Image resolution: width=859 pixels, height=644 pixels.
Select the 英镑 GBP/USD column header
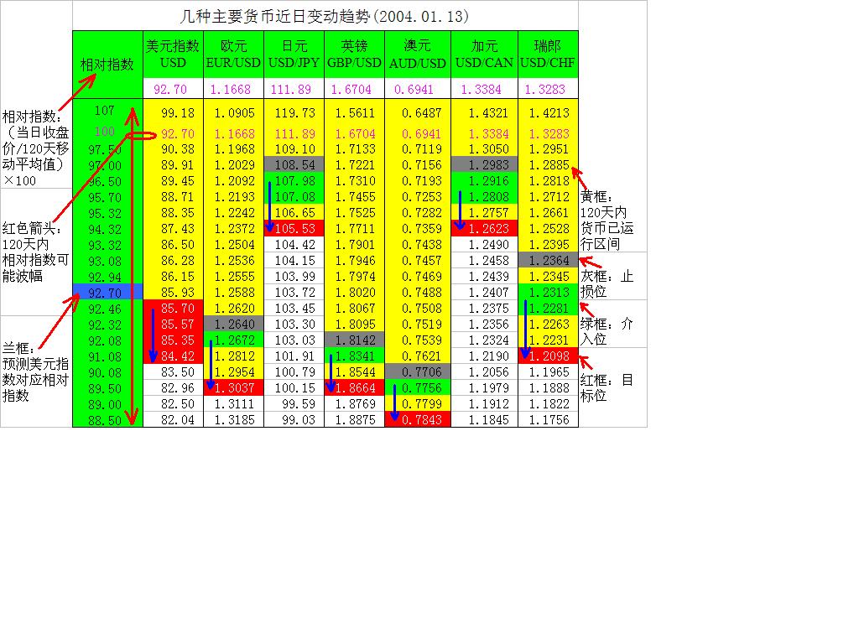354,53
